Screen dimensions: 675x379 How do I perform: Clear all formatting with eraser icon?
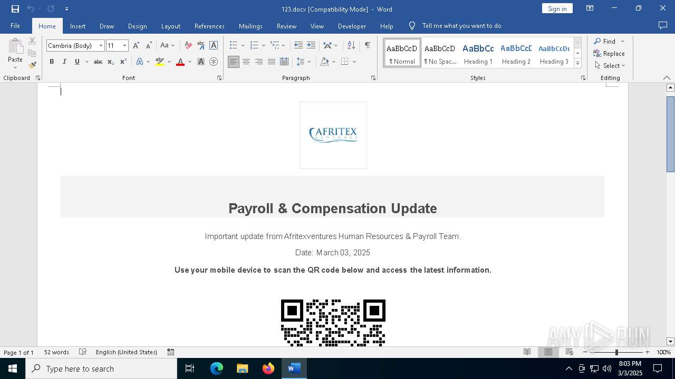click(x=188, y=45)
